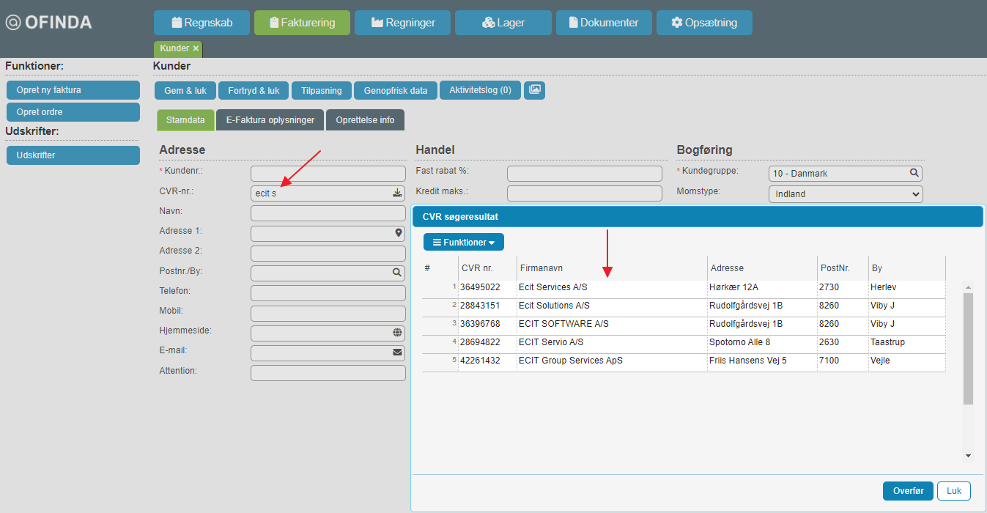Open the Momstype dropdown
Viewport: 987px width, 513px height.
[846, 194]
